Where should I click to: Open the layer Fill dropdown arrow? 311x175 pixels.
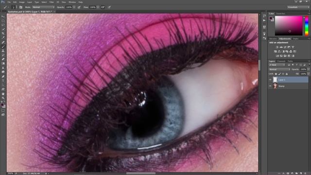308,74
